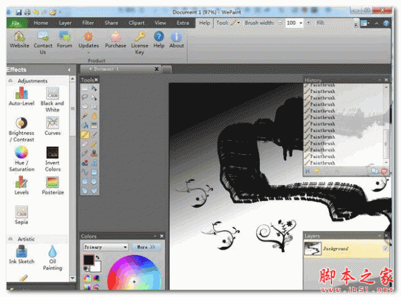Open the Forum icon in ribbon

pos(64,36)
